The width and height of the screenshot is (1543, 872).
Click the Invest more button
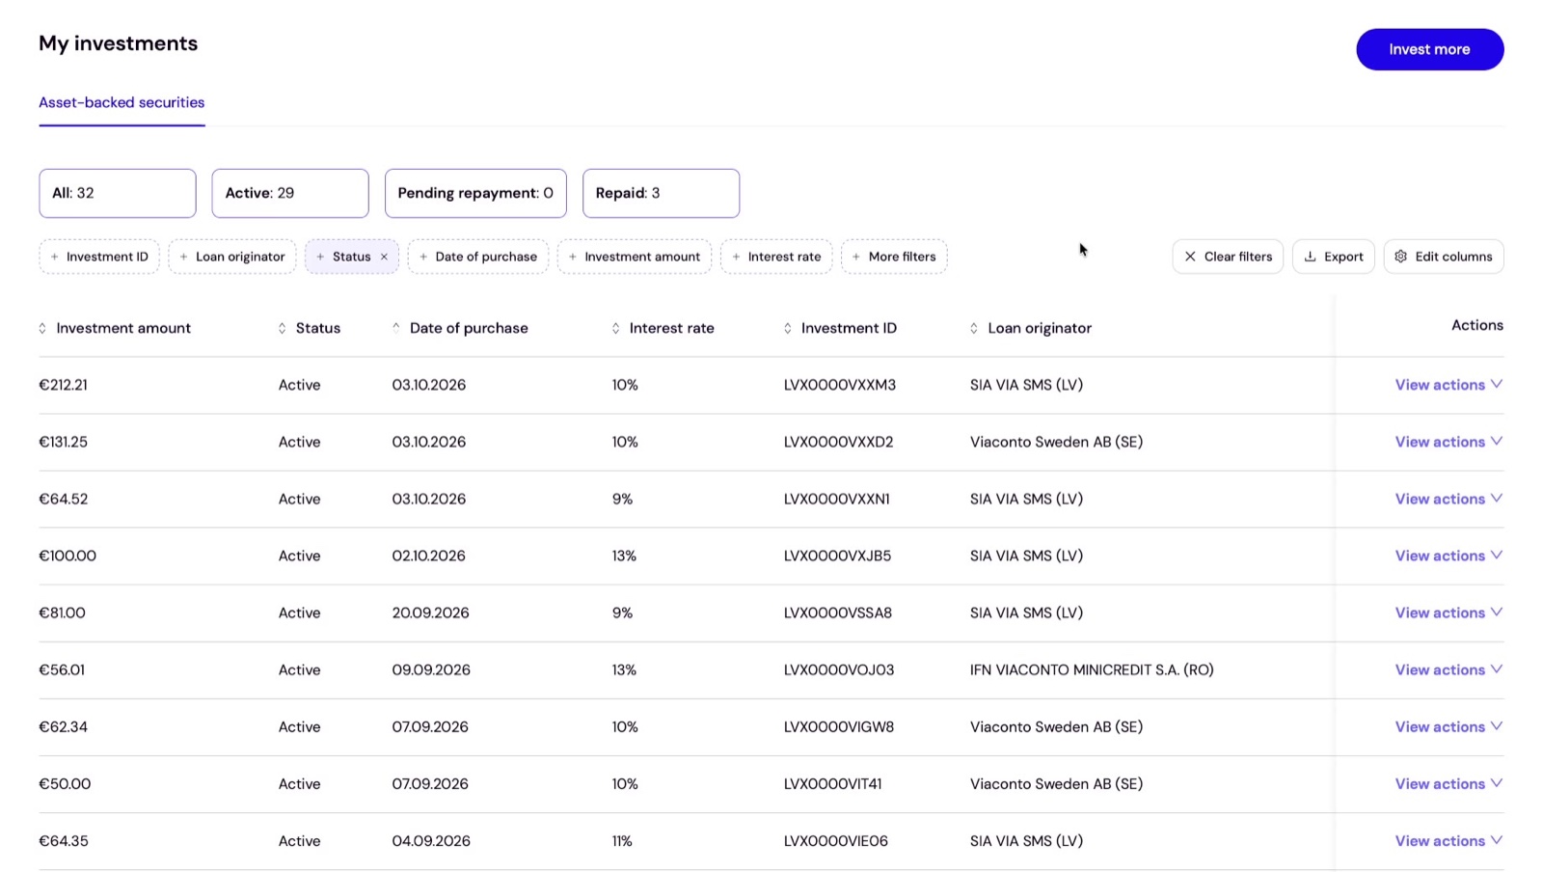click(1429, 49)
